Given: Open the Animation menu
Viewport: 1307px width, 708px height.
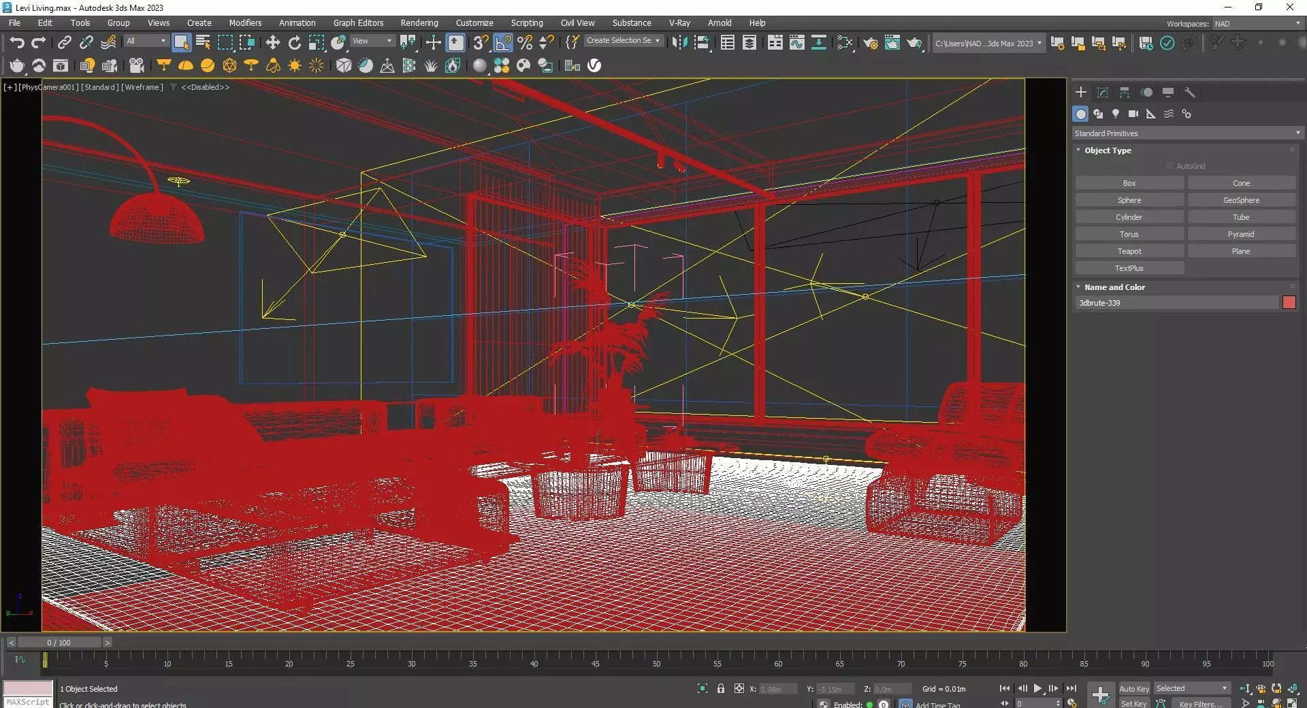Looking at the screenshot, I should tap(297, 22).
